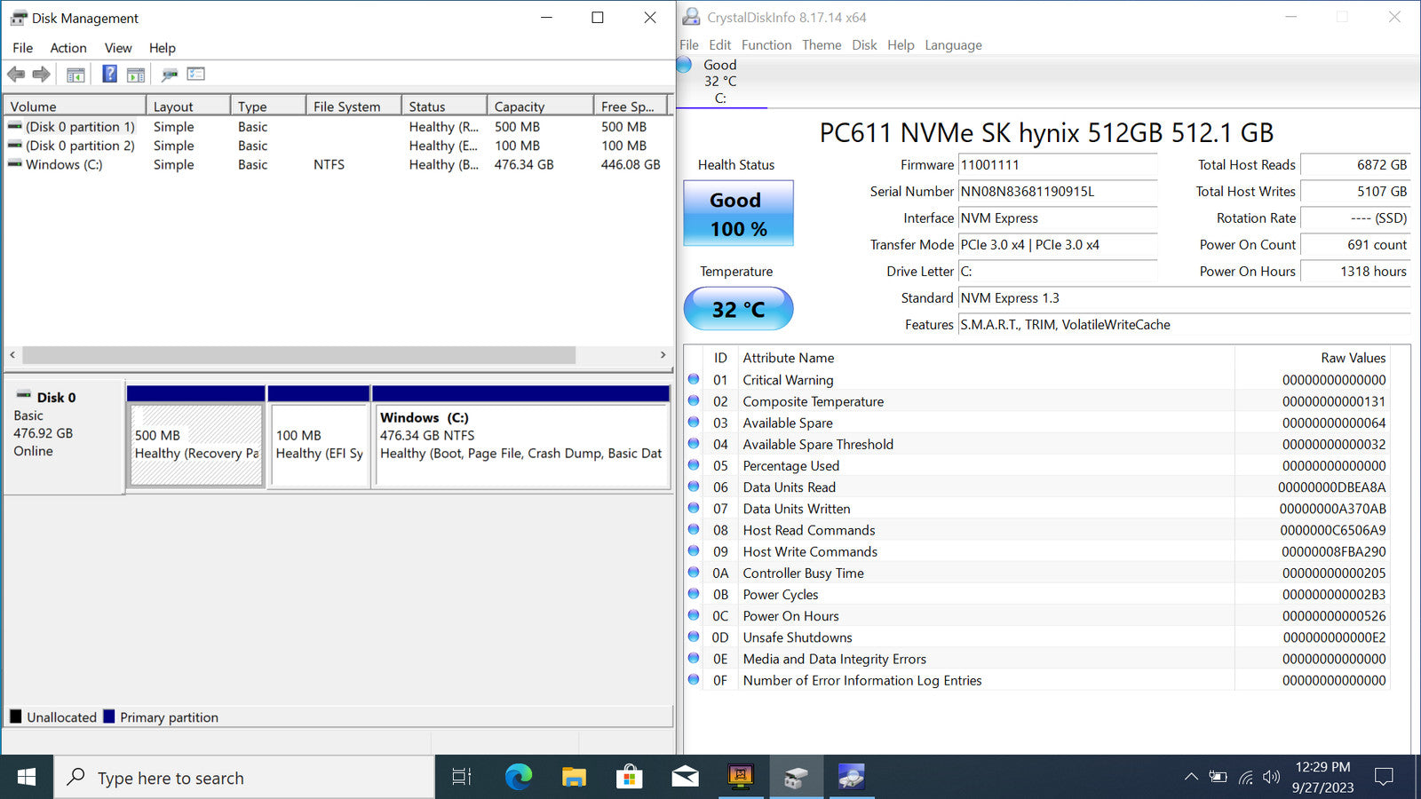Open the volume speaker tray icon
1421x799 pixels.
(1272, 778)
